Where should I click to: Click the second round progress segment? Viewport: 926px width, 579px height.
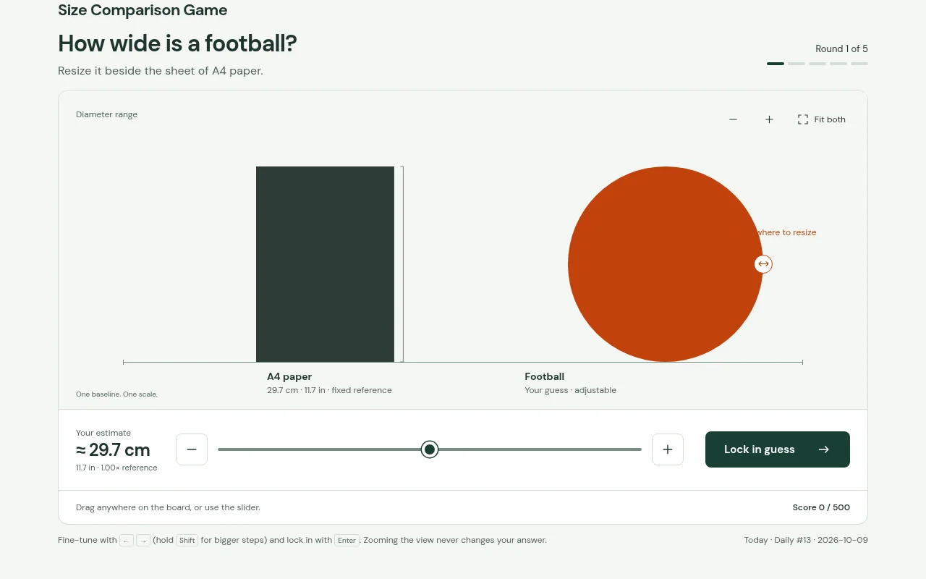click(797, 64)
